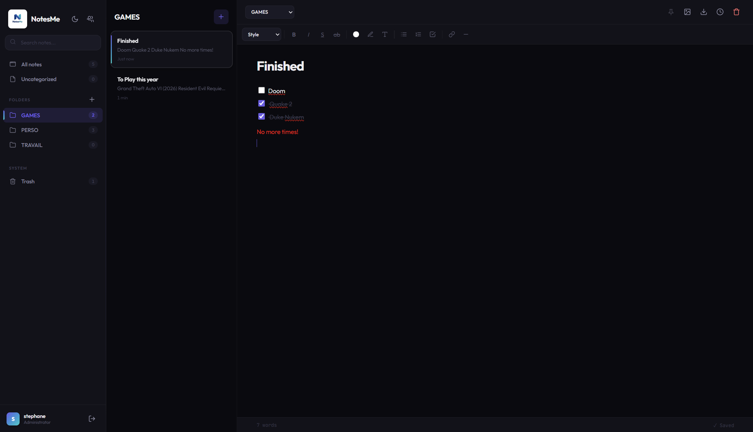The image size is (753, 432).
Task: Select the TRAVAIL folder in the sidebar
Action: tap(31, 145)
